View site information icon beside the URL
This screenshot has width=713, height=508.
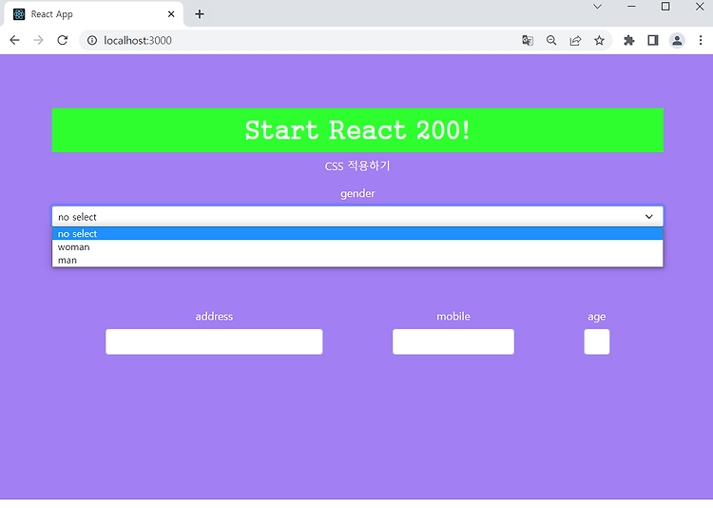(92, 41)
